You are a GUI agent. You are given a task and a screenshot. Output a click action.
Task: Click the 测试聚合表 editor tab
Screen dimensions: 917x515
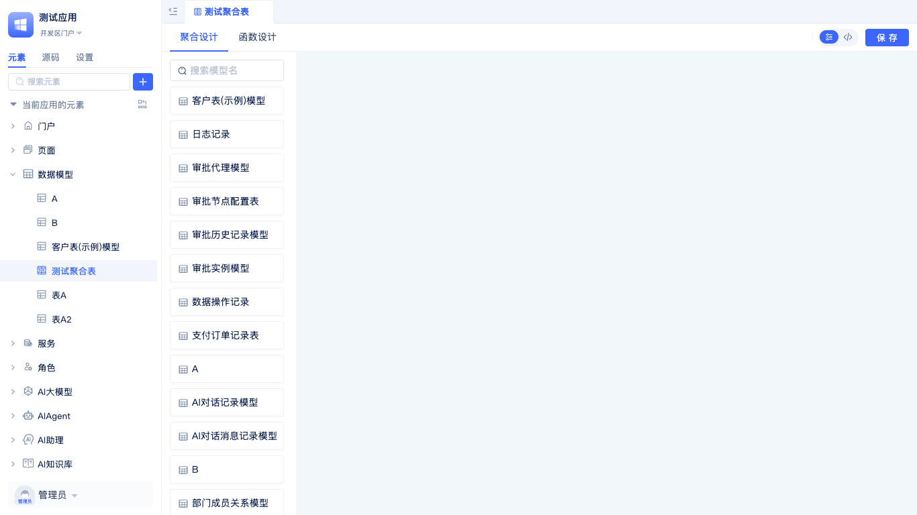point(229,11)
